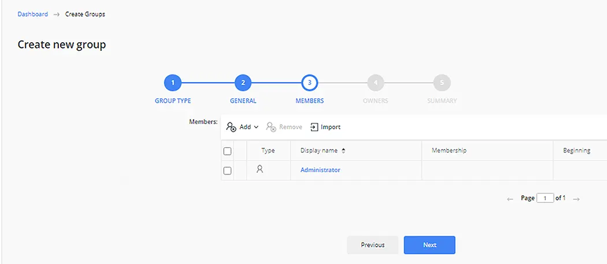Click the Remove label text
This screenshot has height=264, width=607.
point(291,127)
